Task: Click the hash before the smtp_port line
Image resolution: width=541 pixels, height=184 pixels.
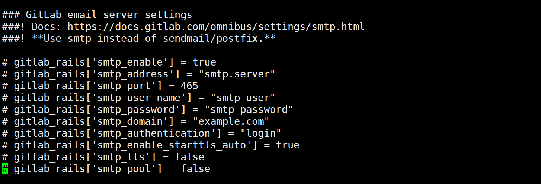Action: tap(5, 86)
